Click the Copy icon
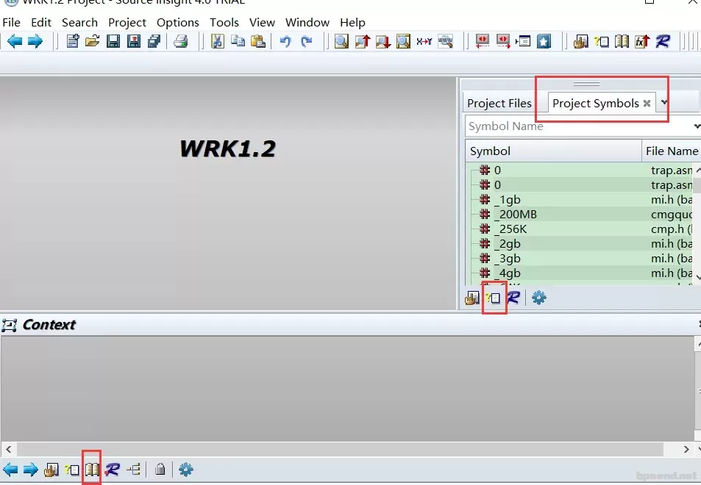This screenshot has height=485, width=701. point(238,42)
